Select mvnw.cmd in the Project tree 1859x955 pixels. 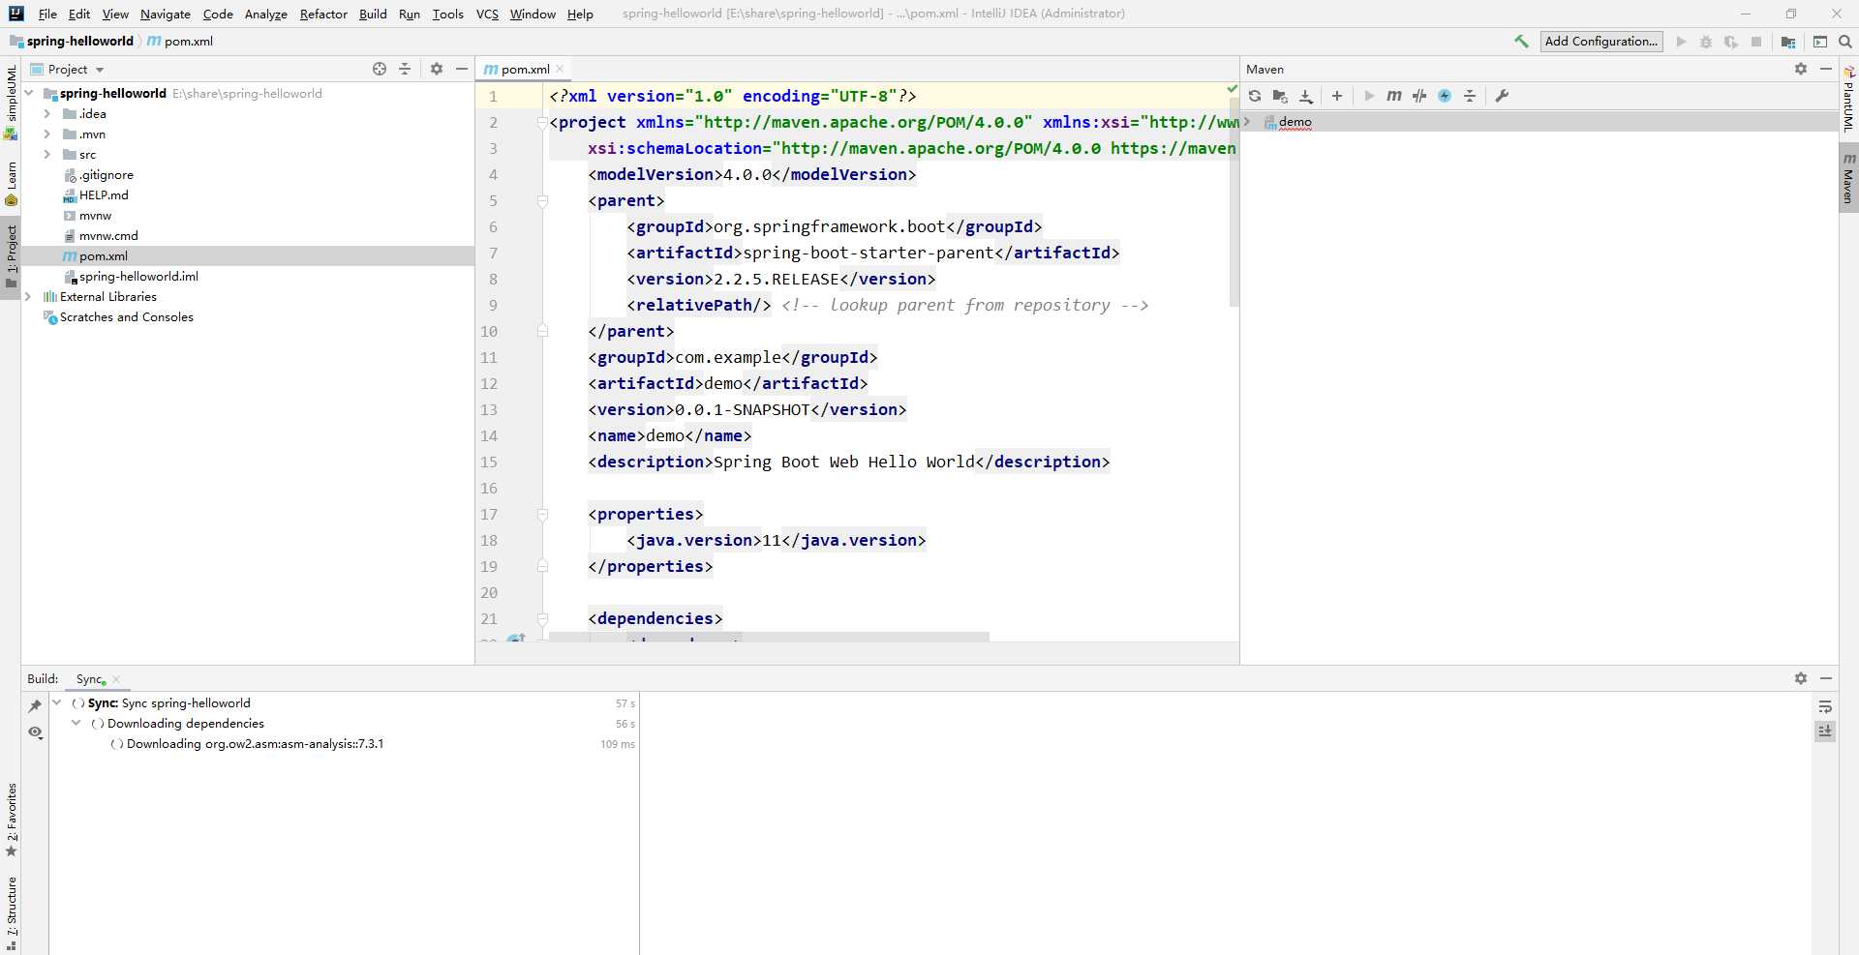[x=108, y=236]
